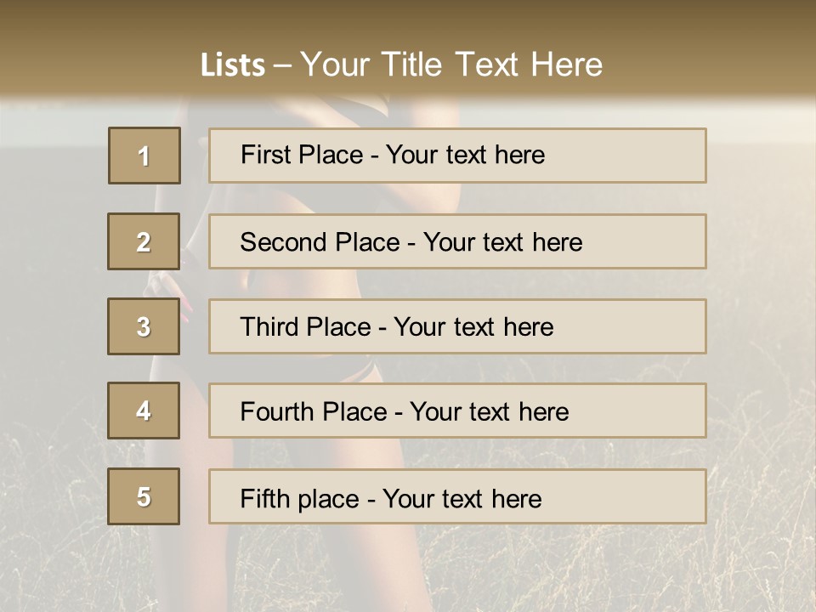Viewport: 816px width, 612px height.
Task: Select the number 4 brown box
Action: [144, 411]
